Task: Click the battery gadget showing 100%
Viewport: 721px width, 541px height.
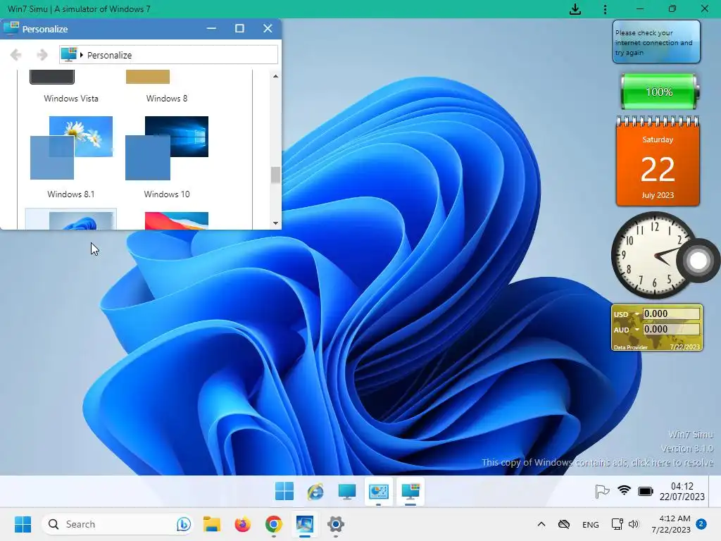Action: [x=659, y=92]
